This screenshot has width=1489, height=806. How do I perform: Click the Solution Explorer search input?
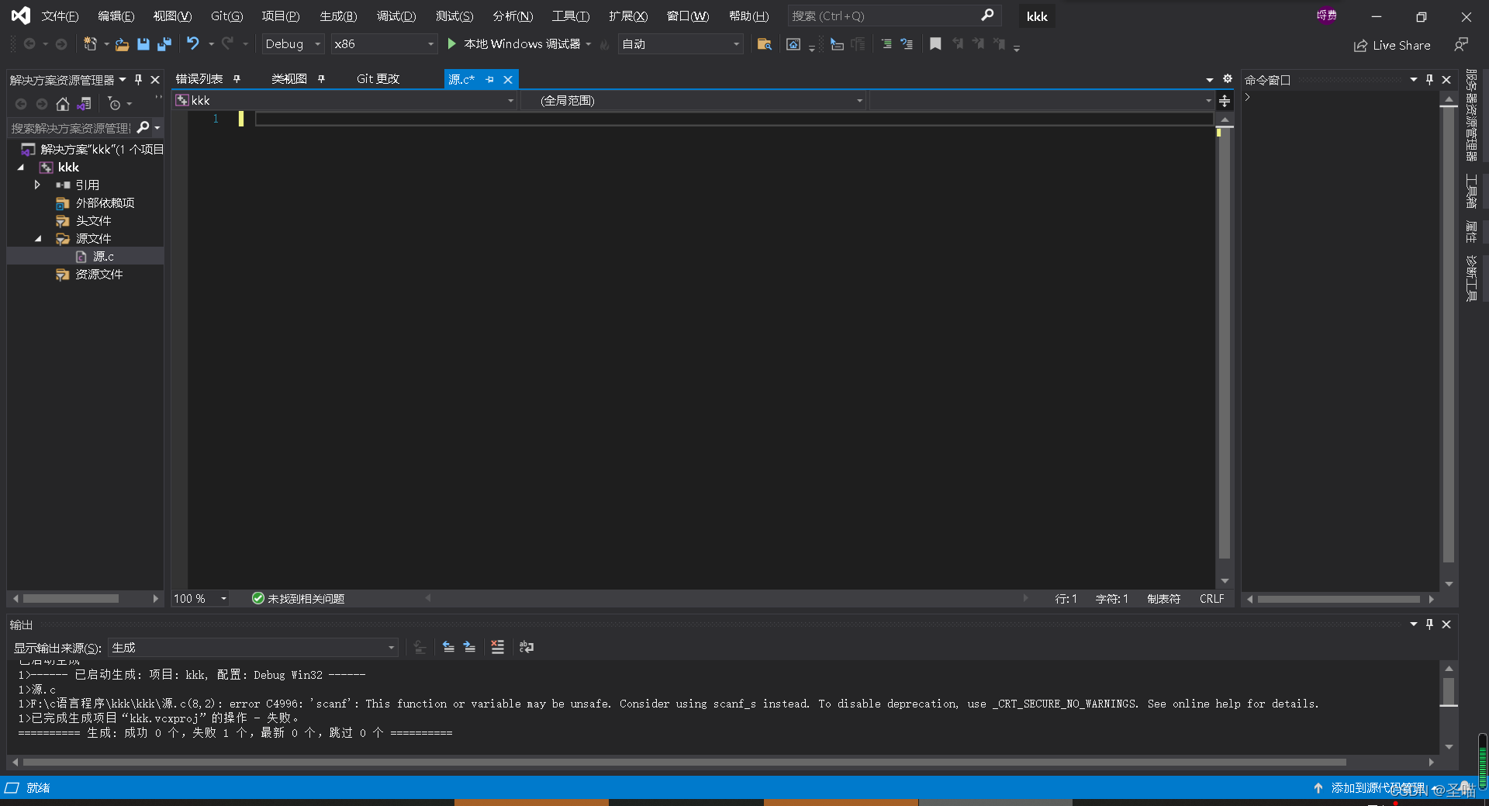[71, 128]
